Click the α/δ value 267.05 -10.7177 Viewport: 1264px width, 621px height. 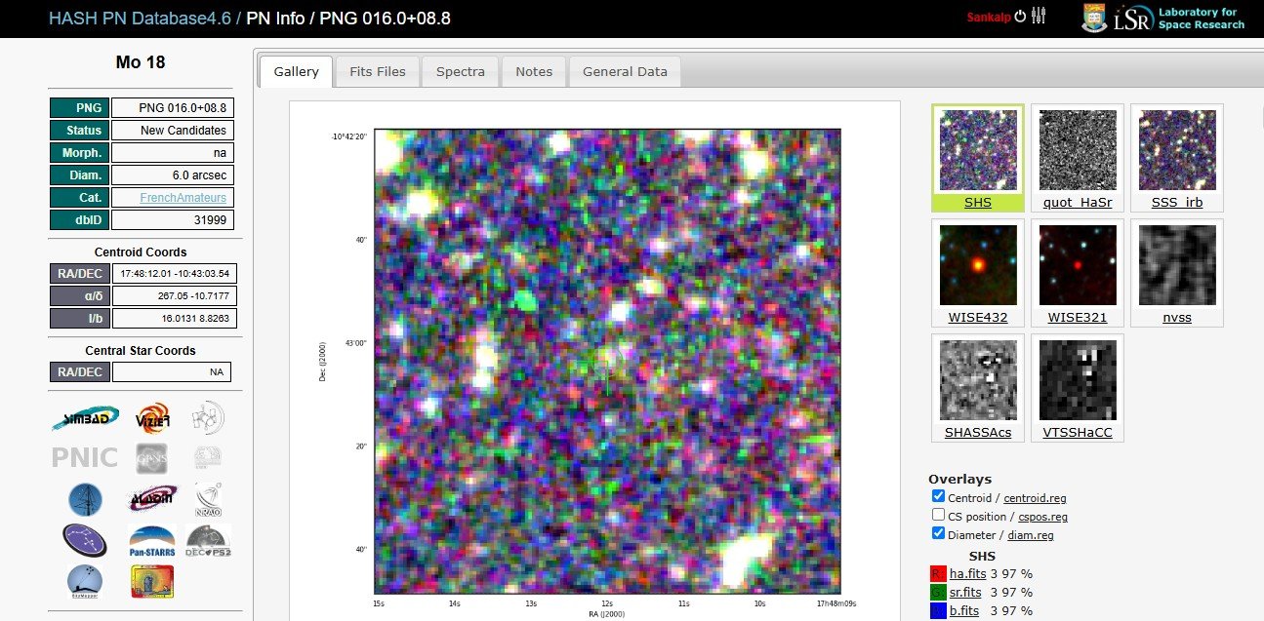tap(175, 296)
